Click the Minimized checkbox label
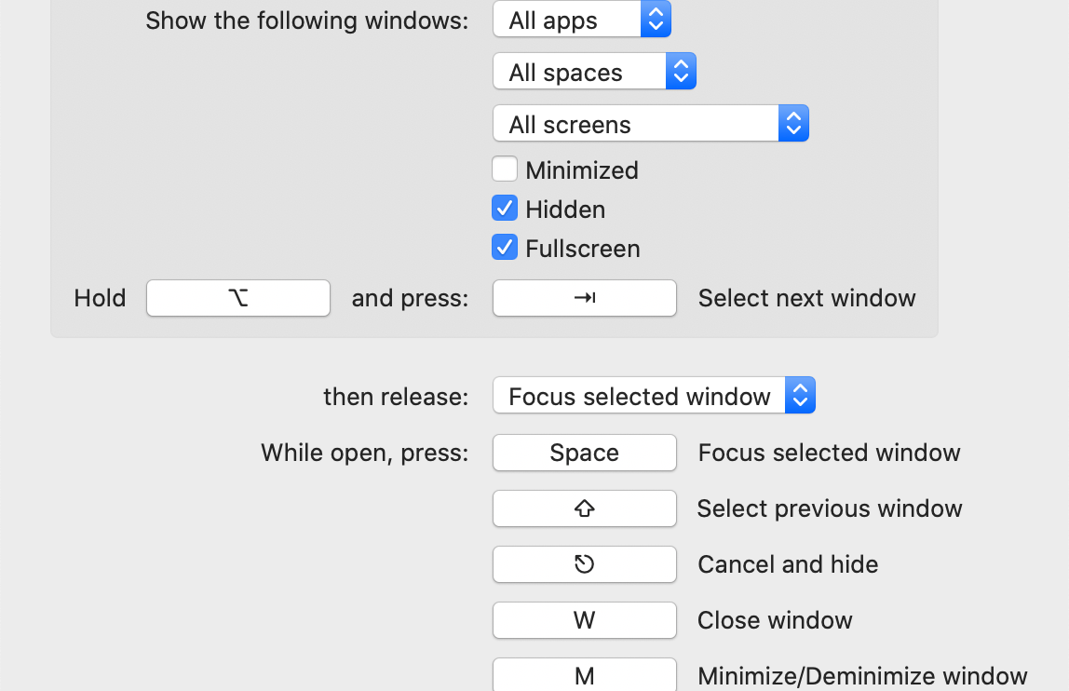The width and height of the screenshot is (1069, 691). click(x=582, y=170)
